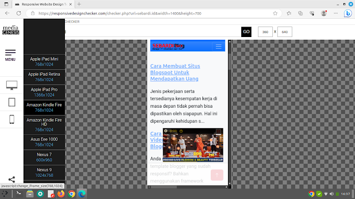The width and height of the screenshot is (355, 199).
Task: Click the width input showing 360
Action: pyautogui.click(x=265, y=32)
